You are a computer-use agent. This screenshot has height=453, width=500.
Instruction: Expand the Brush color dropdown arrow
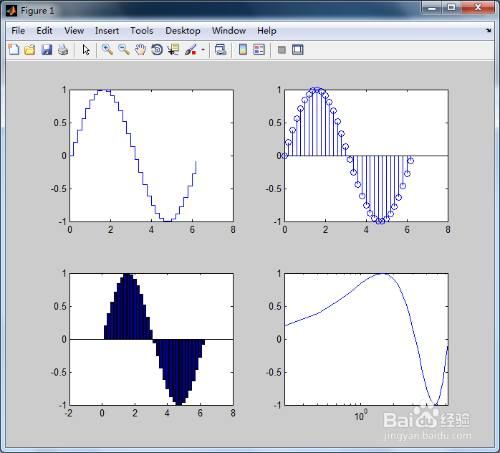coord(203,49)
